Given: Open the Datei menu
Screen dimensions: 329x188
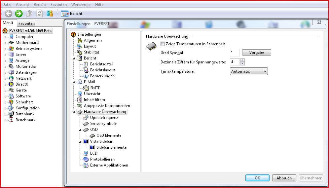Looking at the screenshot, I should [7, 4].
